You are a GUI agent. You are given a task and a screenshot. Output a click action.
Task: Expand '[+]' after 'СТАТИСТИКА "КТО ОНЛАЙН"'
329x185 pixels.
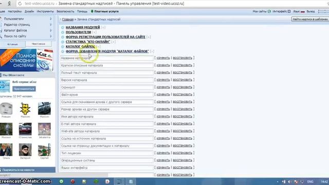coord(114,42)
